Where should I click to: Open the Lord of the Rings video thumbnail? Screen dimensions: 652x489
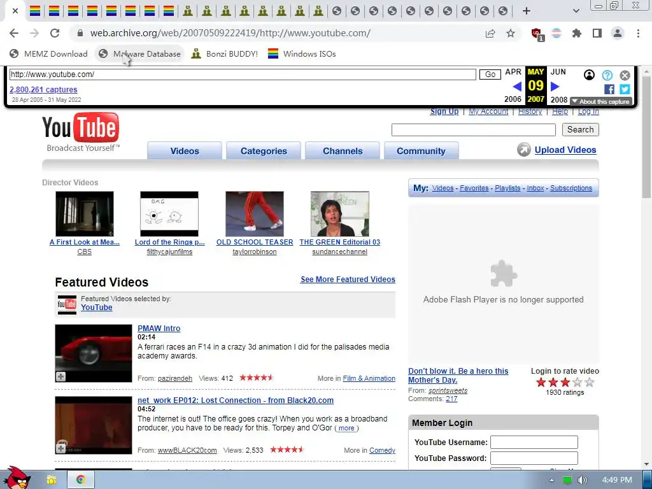click(169, 214)
